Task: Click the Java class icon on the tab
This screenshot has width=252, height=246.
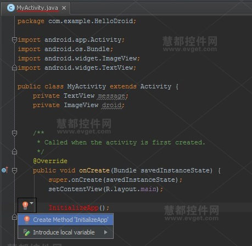Action: 11,8
